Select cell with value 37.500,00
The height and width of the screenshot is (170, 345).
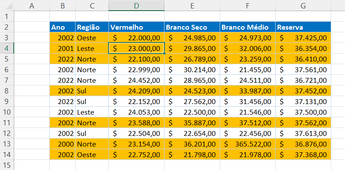click(x=303, y=112)
